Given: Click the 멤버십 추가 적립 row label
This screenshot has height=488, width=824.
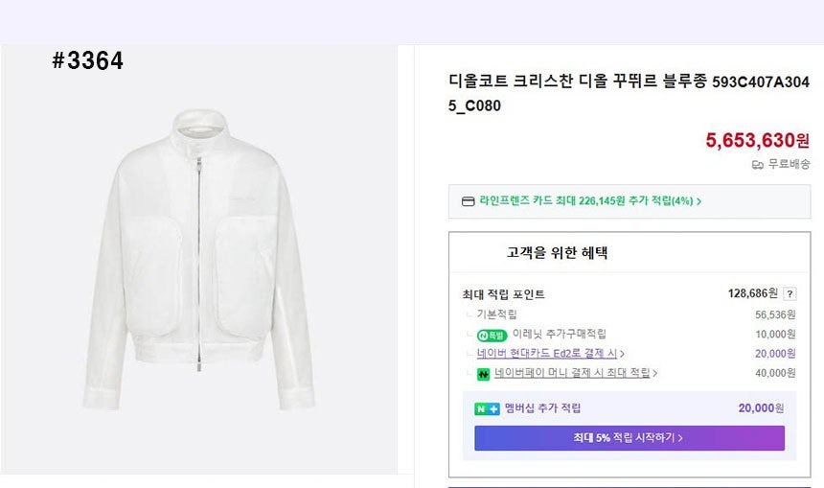Looking at the screenshot, I should [542, 408].
